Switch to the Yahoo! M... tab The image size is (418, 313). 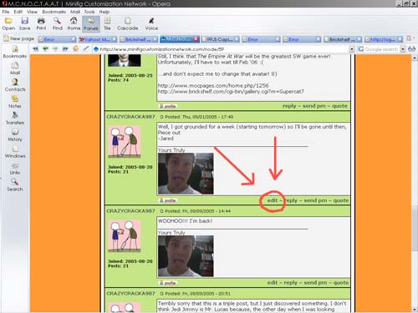[98, 39]
